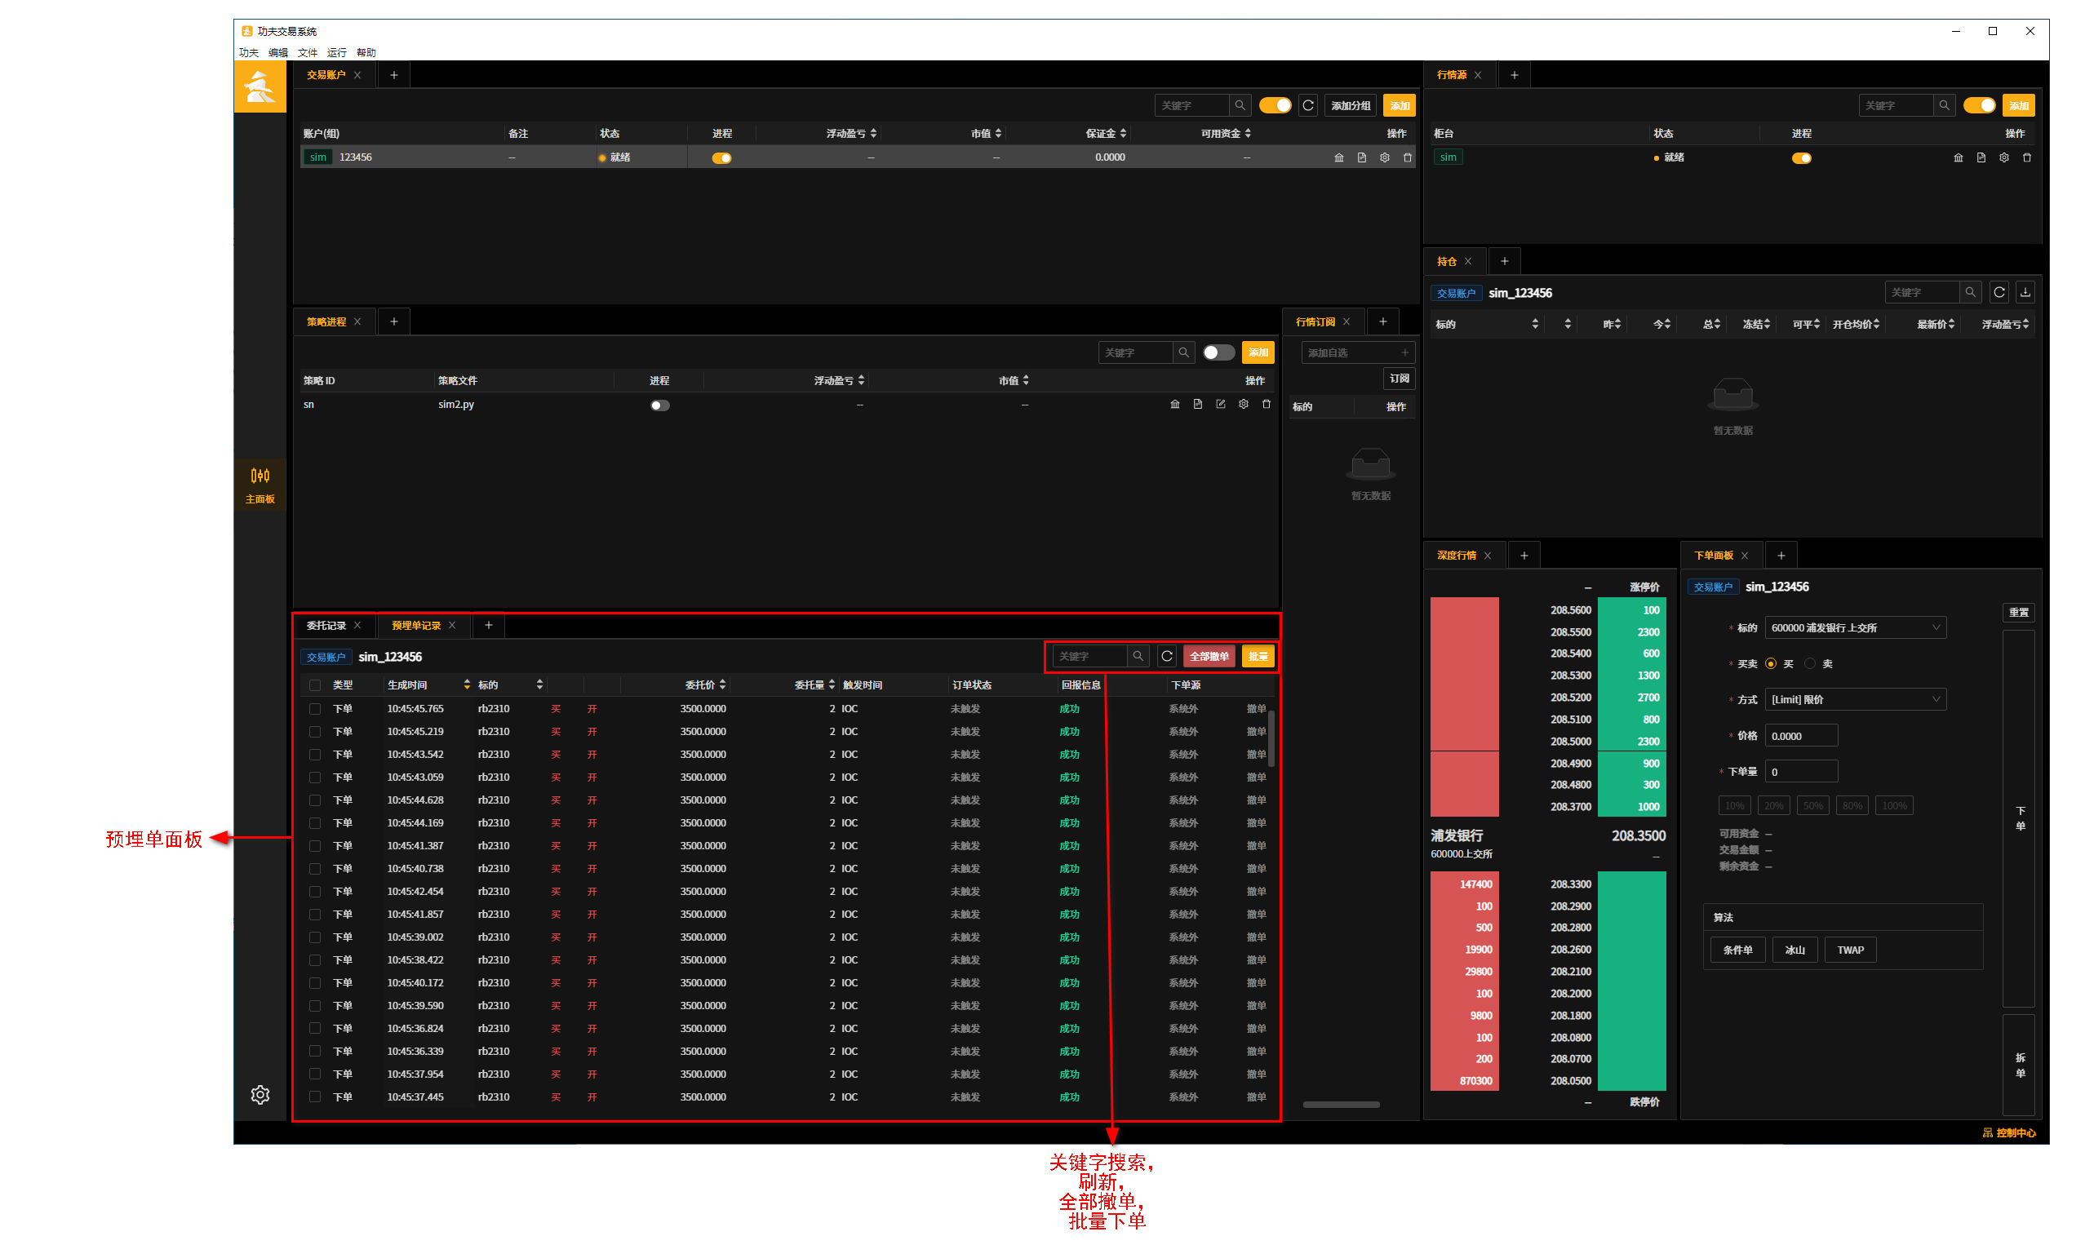This screenshot has height=1245, width=2094.
Task: Open the 方式 dropdown showing [Limit] 限价
Action: coord(1856,700)
